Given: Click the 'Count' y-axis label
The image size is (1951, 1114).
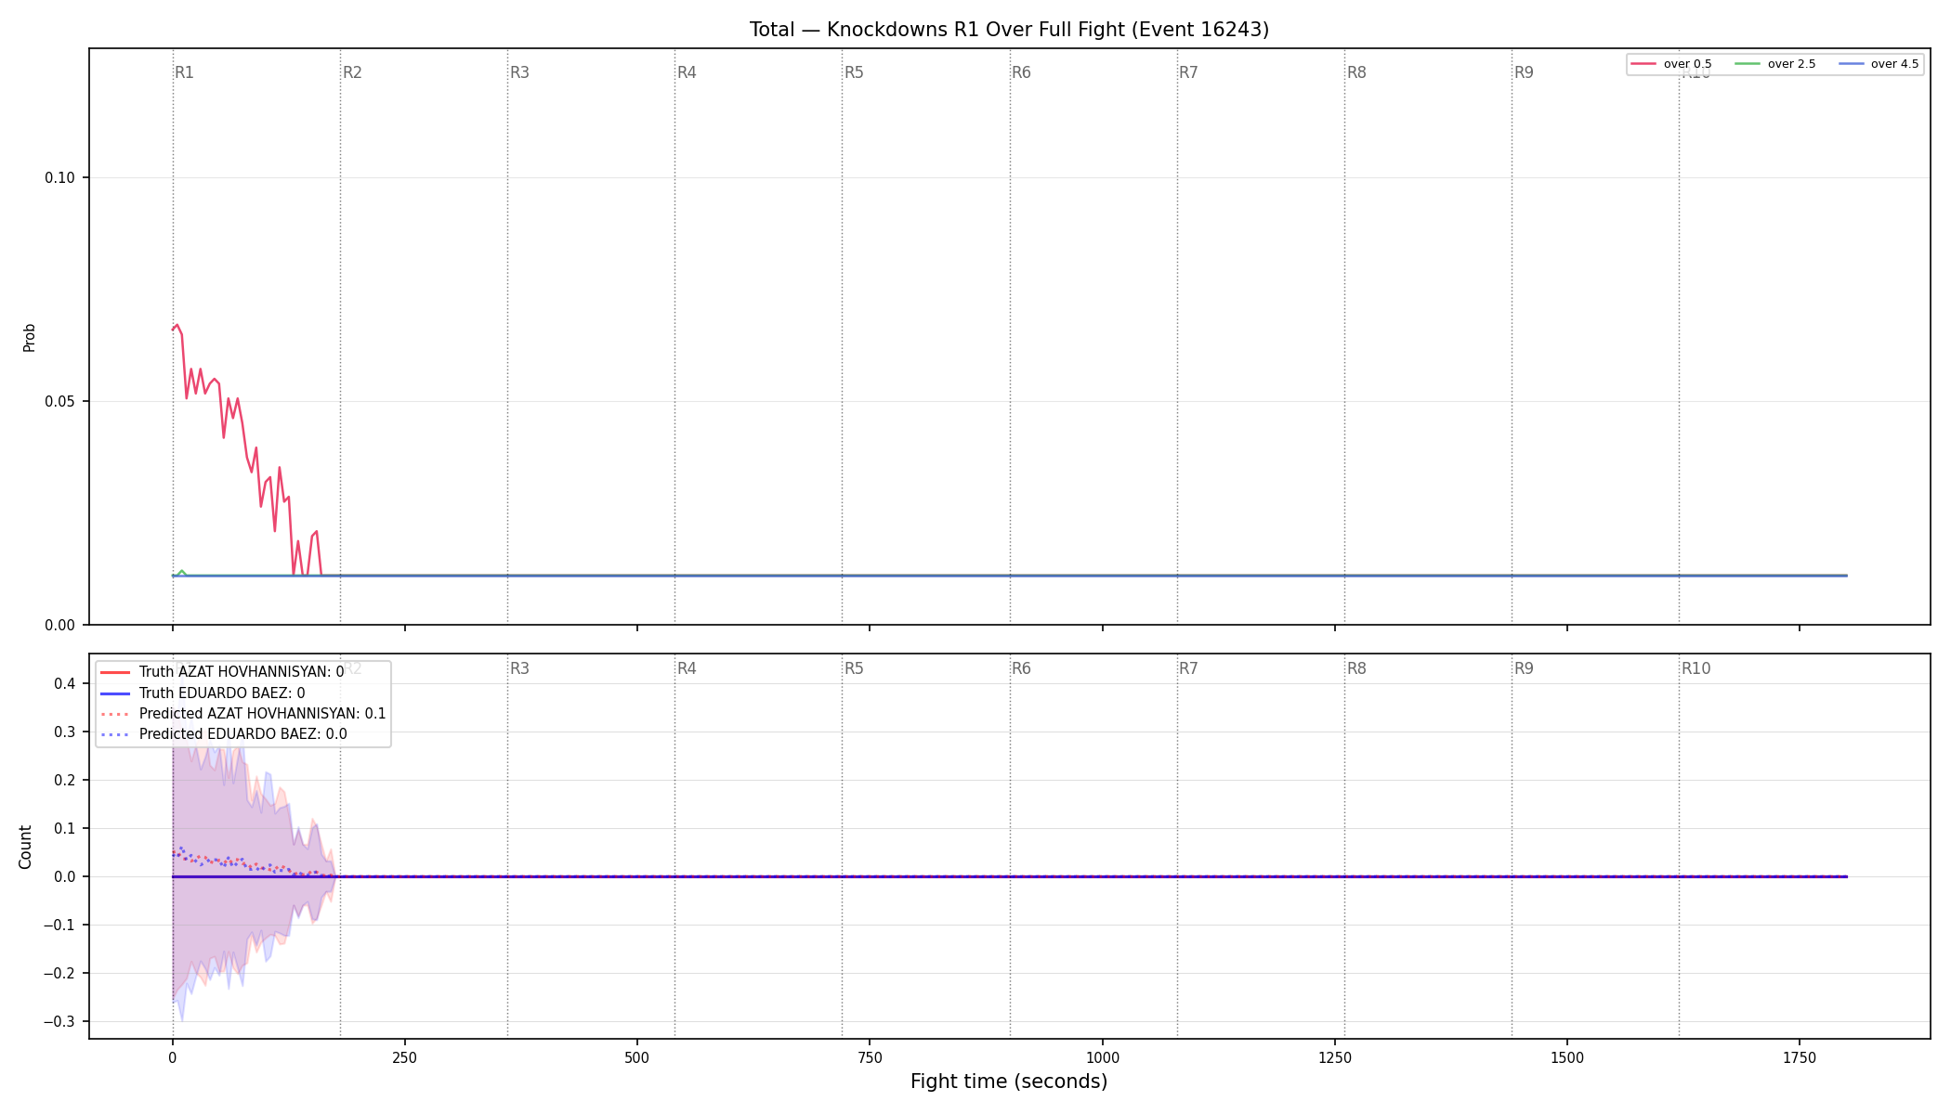Looking at the screenshot, I should [25, 847].
